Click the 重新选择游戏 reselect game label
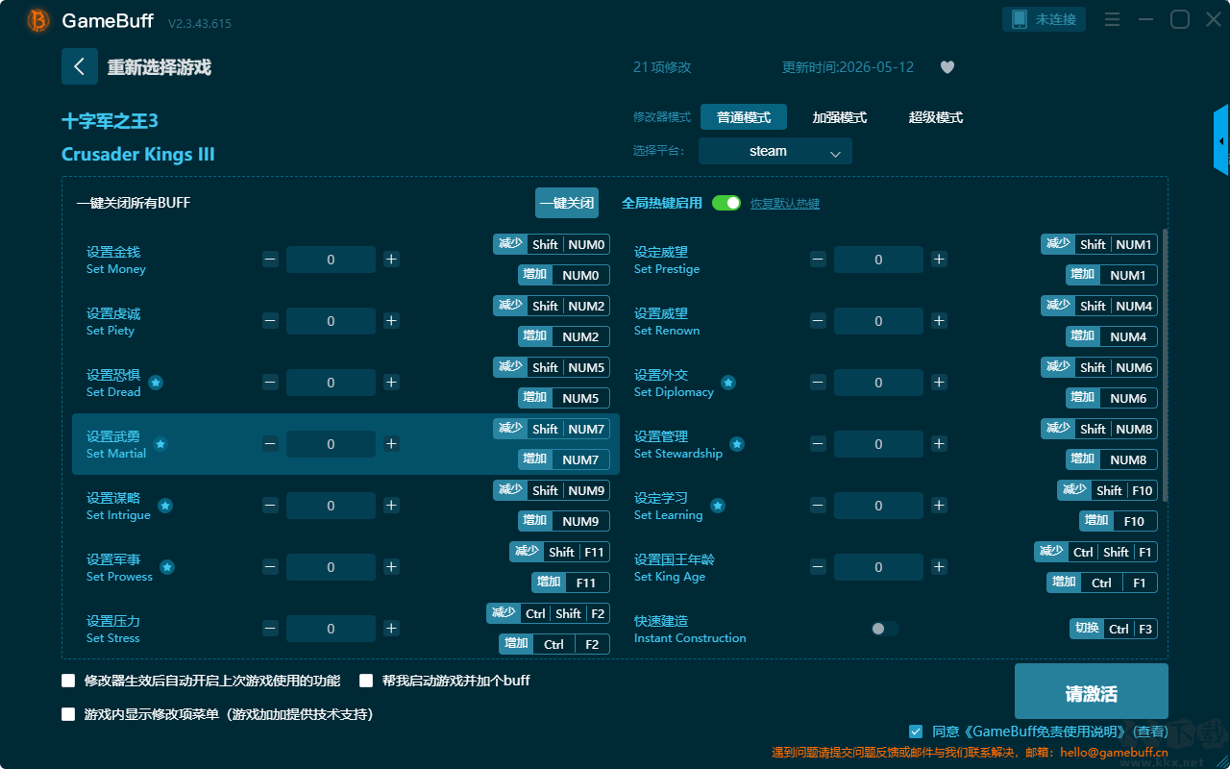The width and height of the screenshot is (1230, 769). [x=160, y=67]
